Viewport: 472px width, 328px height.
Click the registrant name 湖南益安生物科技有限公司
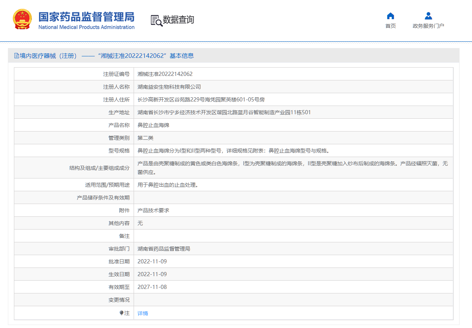(169, 87)
